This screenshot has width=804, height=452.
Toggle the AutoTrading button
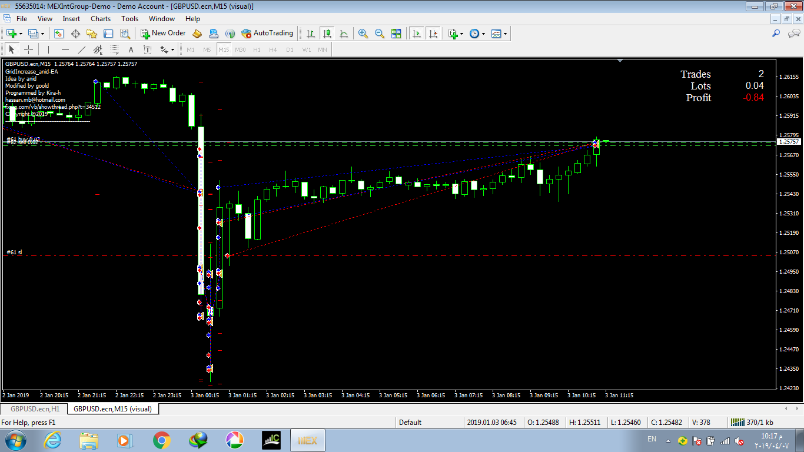coord(267,34)
